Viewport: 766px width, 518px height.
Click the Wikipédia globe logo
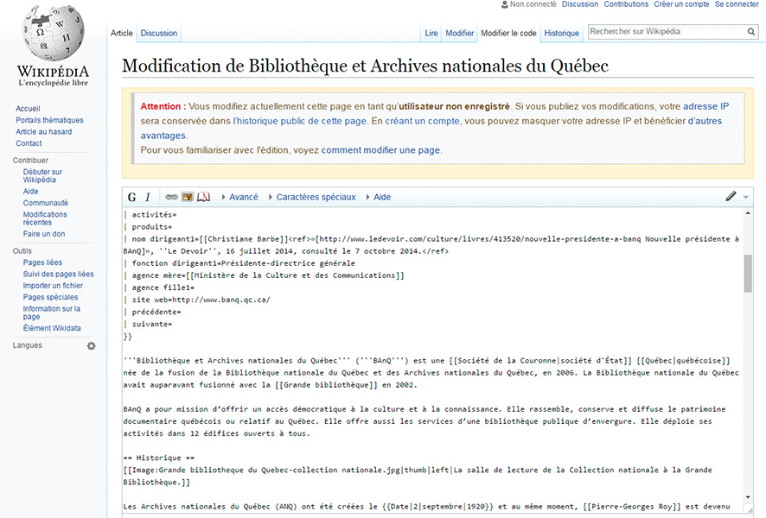tap(54, 34)
